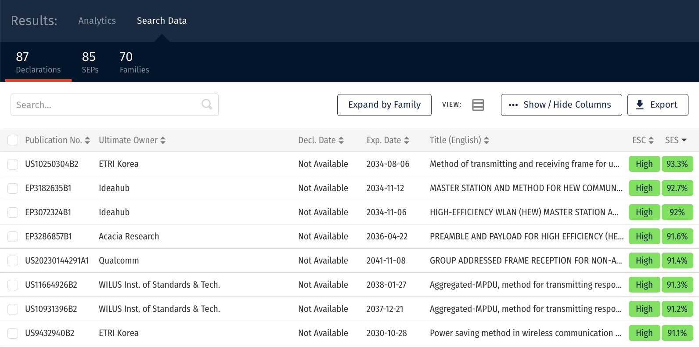Click the 91.1% SES badge
This screenshot has height=347, width=699.
pos(677,333)
